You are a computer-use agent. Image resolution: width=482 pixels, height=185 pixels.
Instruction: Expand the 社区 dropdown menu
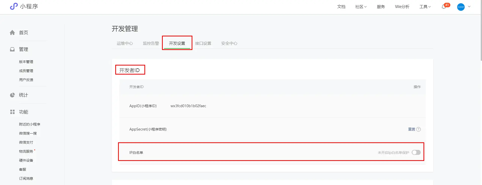tap(361, 7)
